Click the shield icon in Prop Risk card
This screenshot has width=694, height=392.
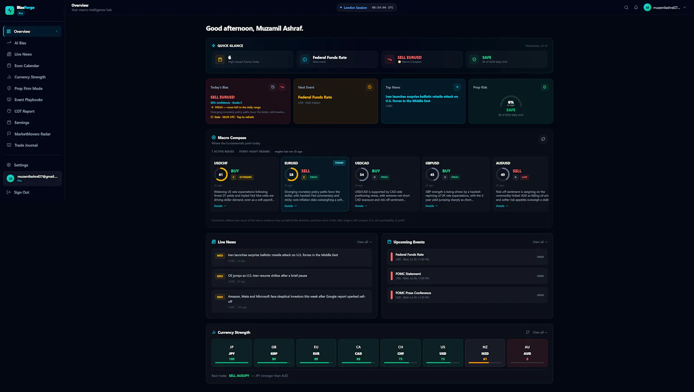click(544, 87)
